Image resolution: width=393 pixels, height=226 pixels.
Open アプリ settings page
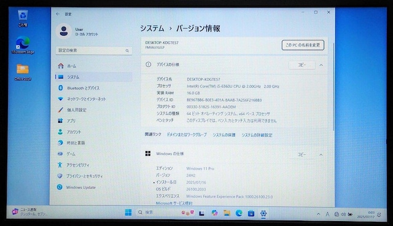click(94, 121)
